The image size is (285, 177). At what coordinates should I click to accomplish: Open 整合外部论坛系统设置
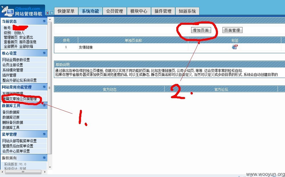tap(19, 80)
